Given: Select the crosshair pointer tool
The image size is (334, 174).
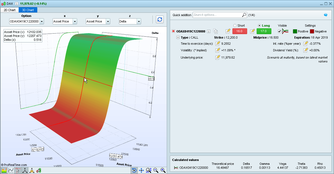Looking at the screenshot, I should (x=18, y=170).
